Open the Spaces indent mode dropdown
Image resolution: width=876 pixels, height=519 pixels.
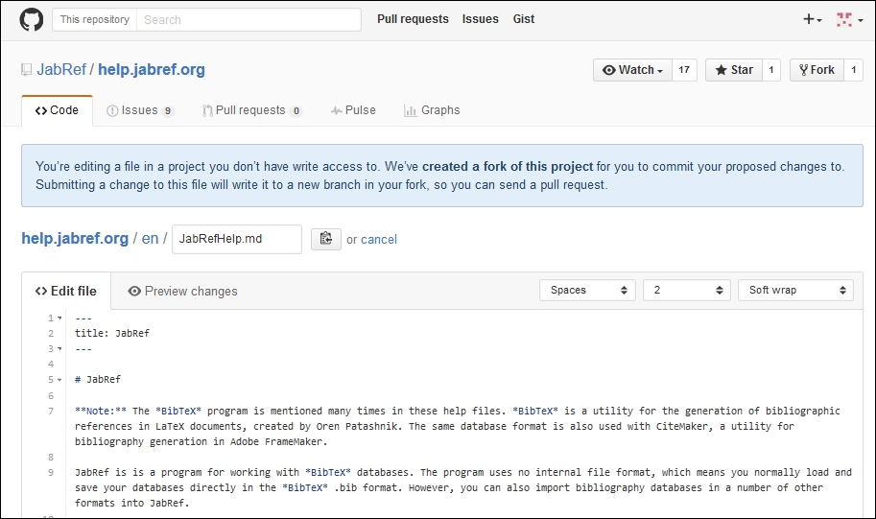(x=587, y=290)
